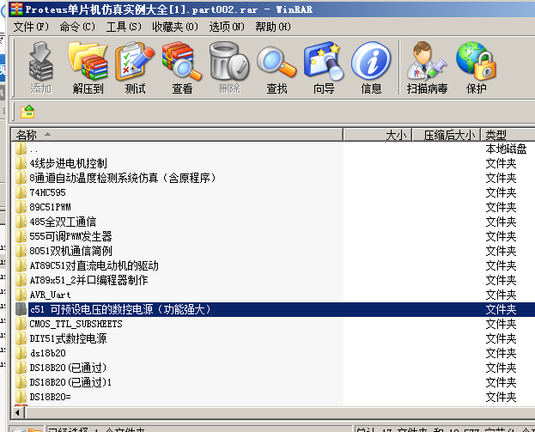This screenshot has height=432, width=535.
Task: Select folder 8通道自动温度检测系统仿真
Action: (123, 178)
